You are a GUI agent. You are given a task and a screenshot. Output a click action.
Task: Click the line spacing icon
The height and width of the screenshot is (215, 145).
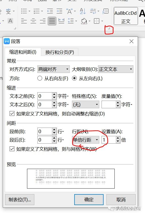(71, 21)
